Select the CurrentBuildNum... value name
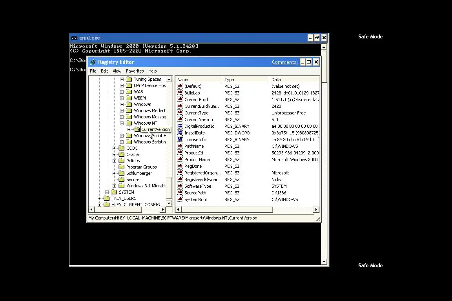 pos(202,106)
